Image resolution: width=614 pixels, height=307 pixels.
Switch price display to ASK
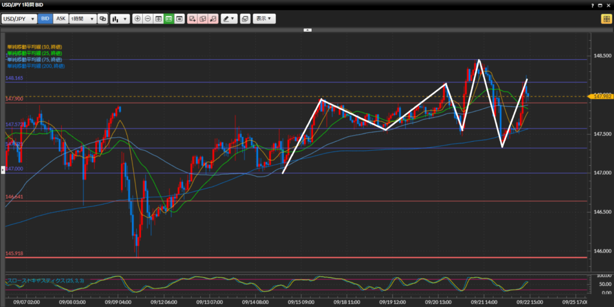click(x=61, y=19)
